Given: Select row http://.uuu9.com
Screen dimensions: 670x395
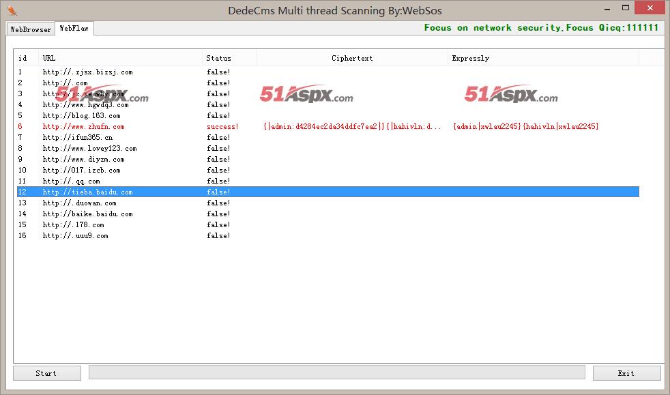Looking at the screenshot, I should 327,235.
